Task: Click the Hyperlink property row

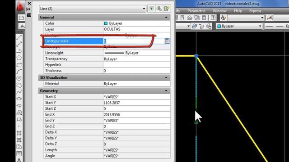Action: point(107,65)
